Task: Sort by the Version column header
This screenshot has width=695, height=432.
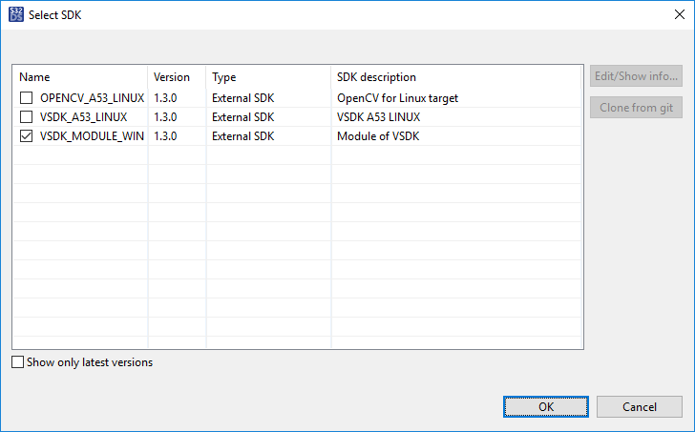Action: pyautogui.click(x=177, y=77)
